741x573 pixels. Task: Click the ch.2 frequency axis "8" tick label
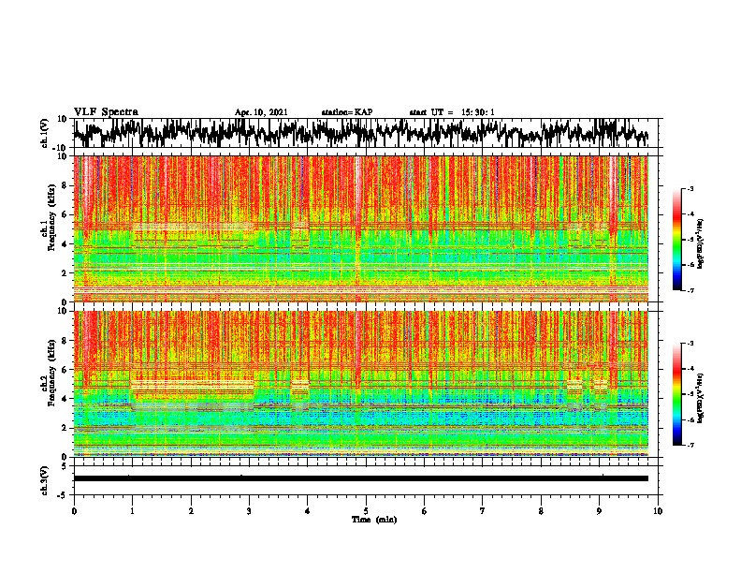click(x=65, y=341)
